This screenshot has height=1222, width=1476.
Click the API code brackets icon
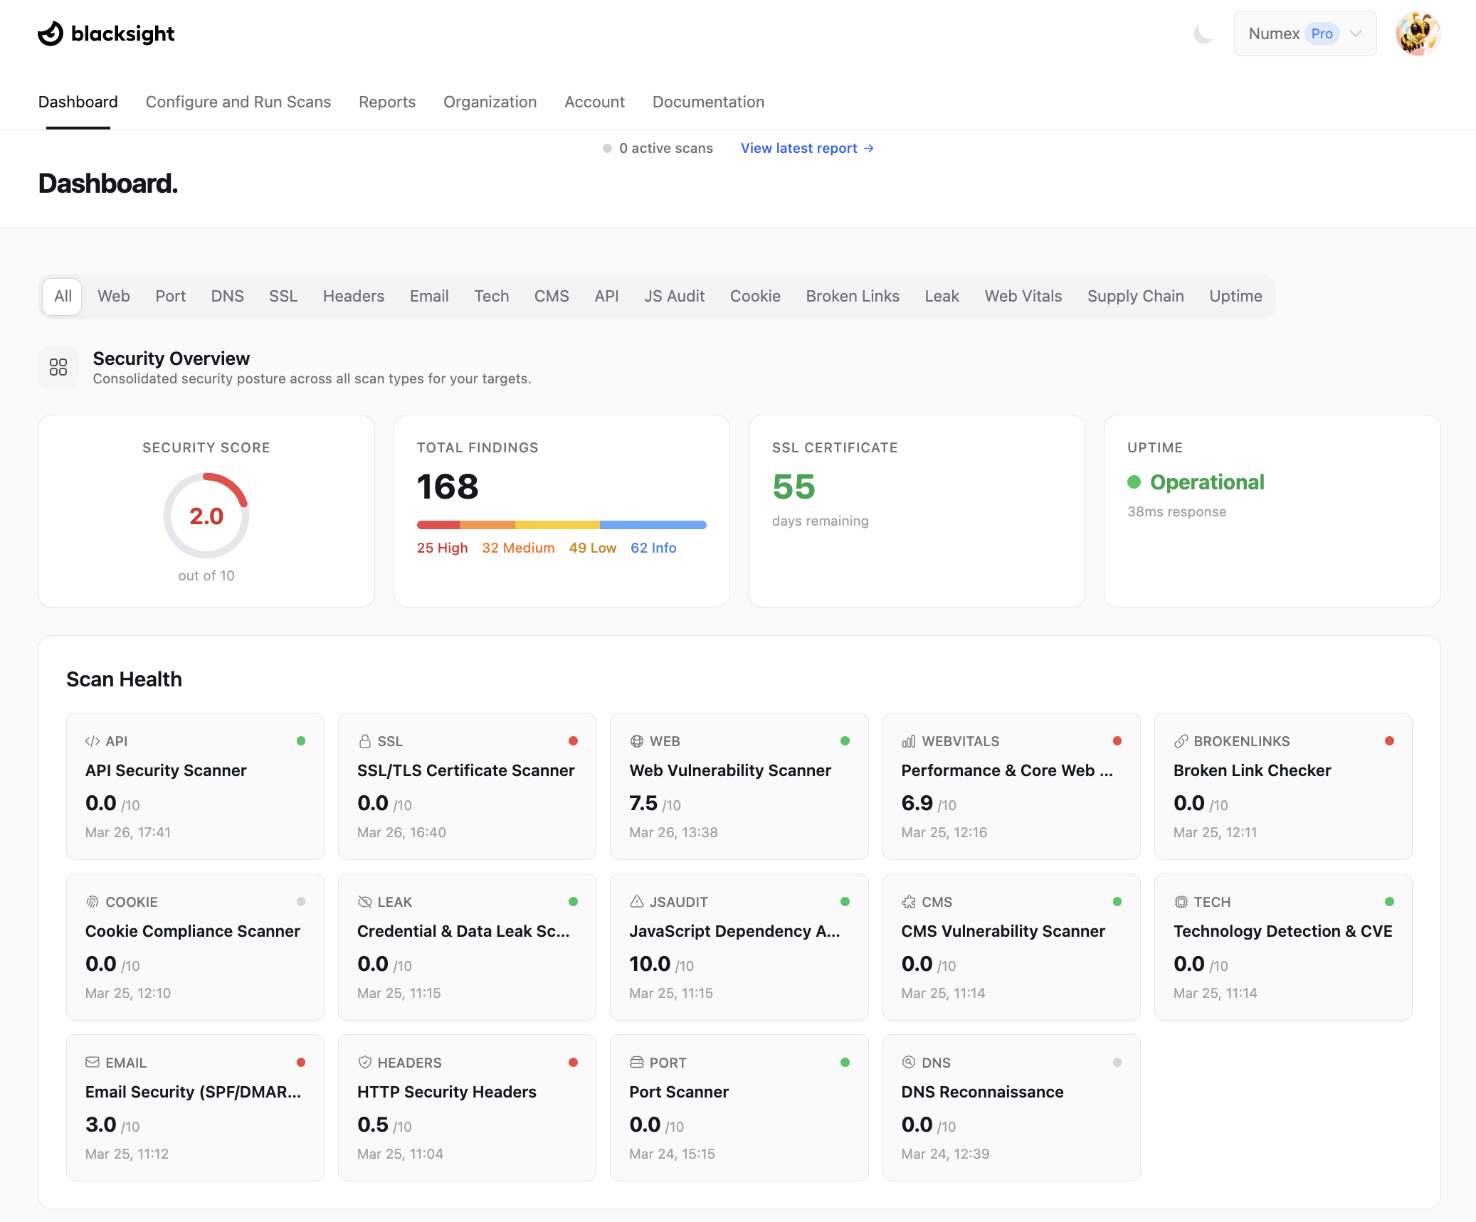(x=93, y=741)
